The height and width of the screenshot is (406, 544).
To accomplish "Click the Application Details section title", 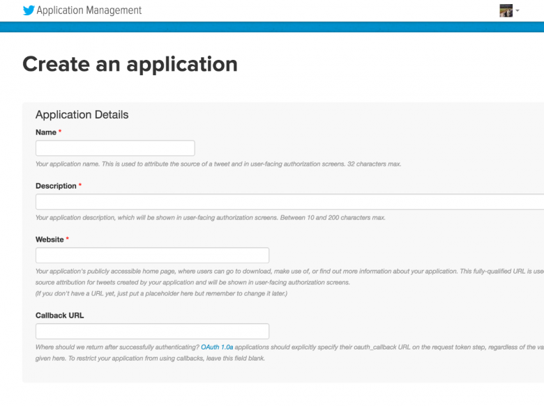I will coord(82,115).
